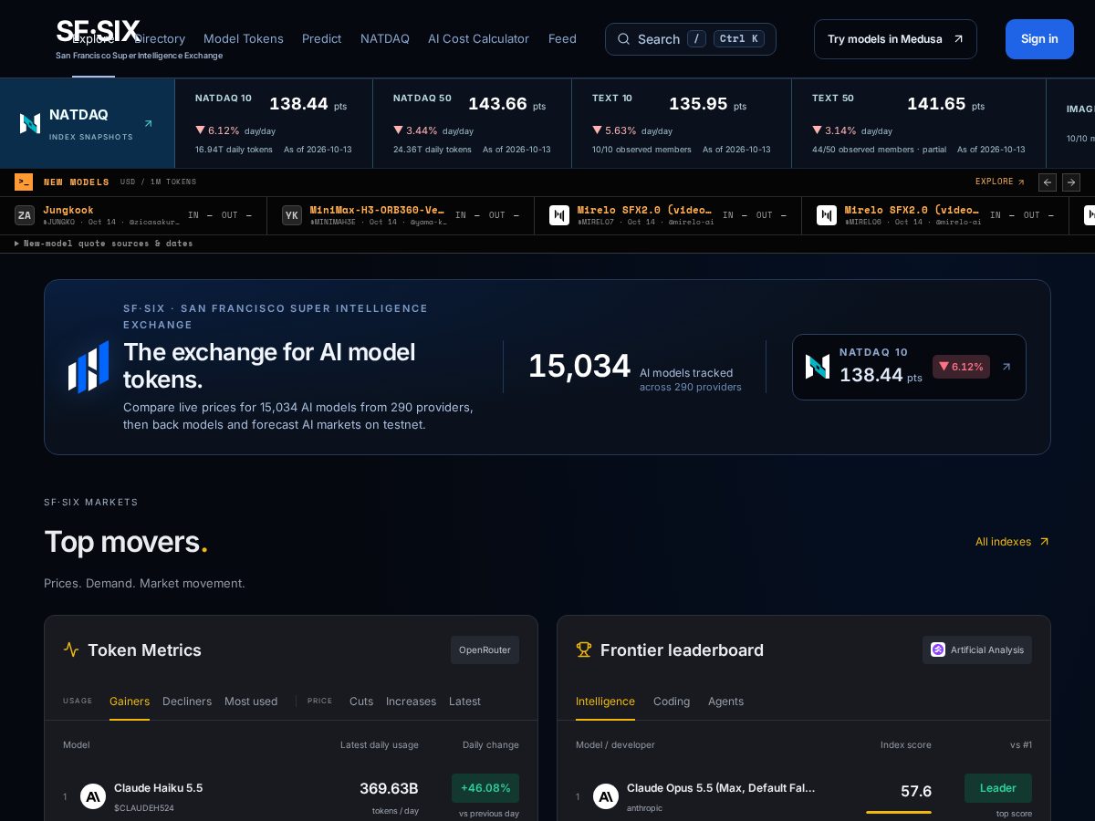Go to Predict page

(x=322, y=38)
